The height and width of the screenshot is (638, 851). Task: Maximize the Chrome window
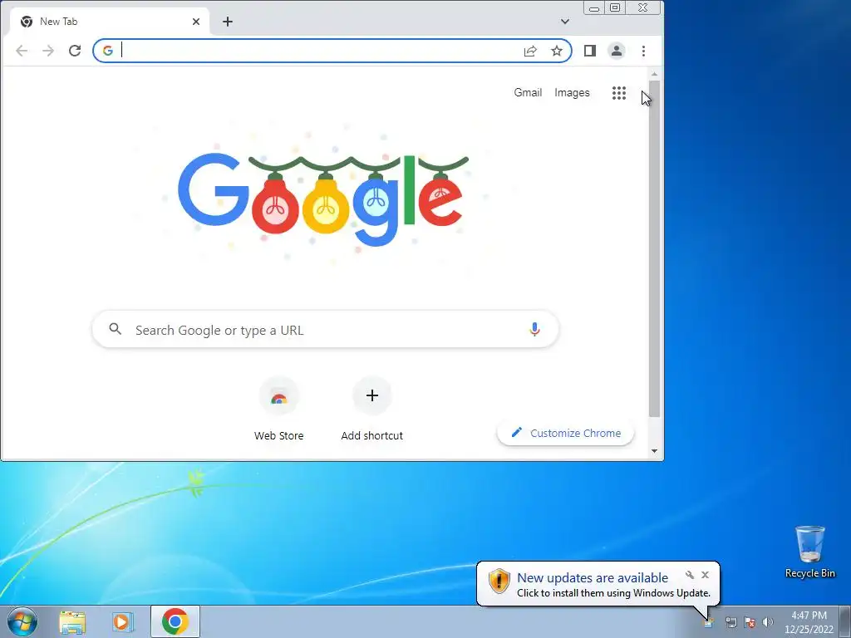click(x=615, y=7)
